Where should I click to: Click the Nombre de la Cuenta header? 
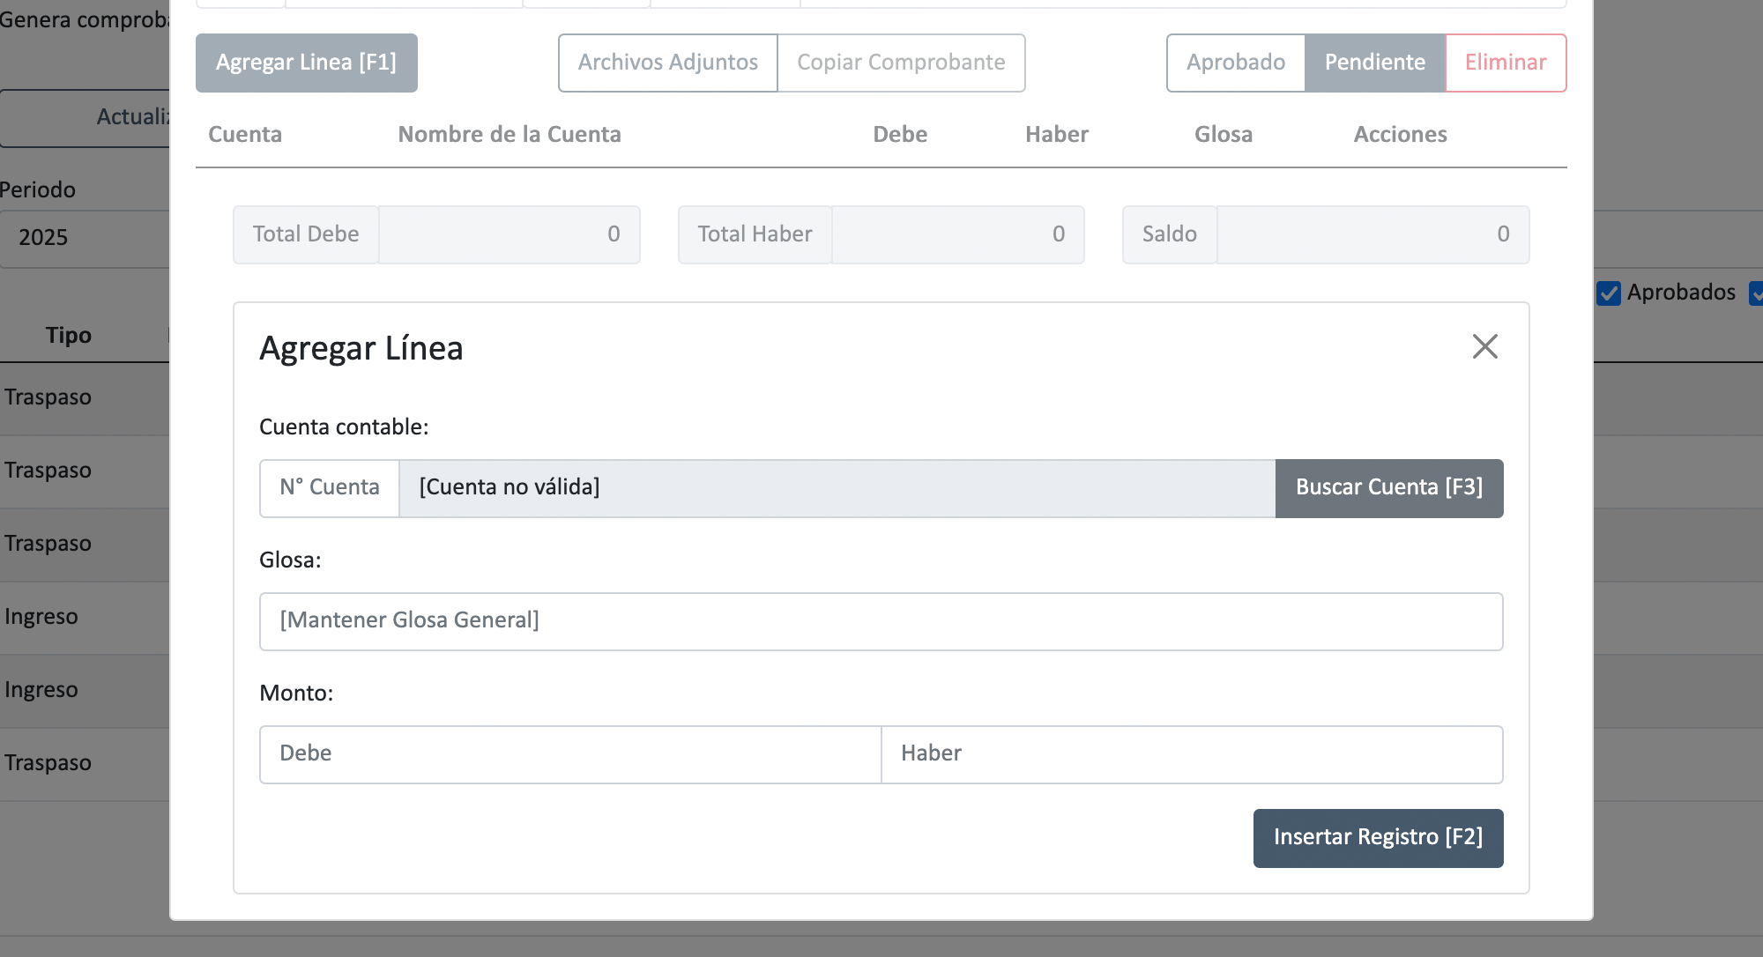coord(509,134)
